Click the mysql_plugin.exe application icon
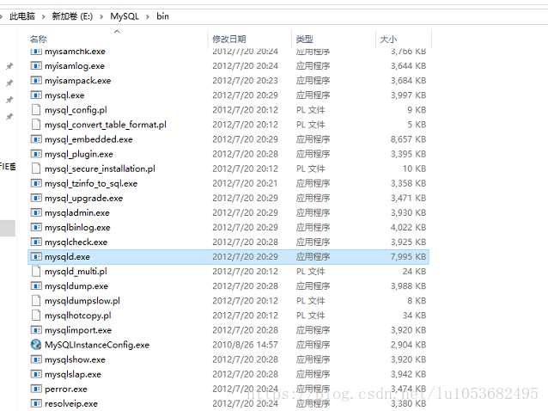Image resolution: width=548 pixels, height=411 pixels. click(36, 154)
